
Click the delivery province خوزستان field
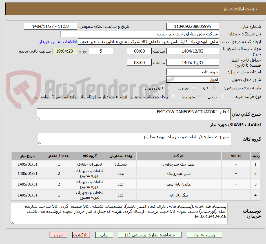tap(192, 72)
